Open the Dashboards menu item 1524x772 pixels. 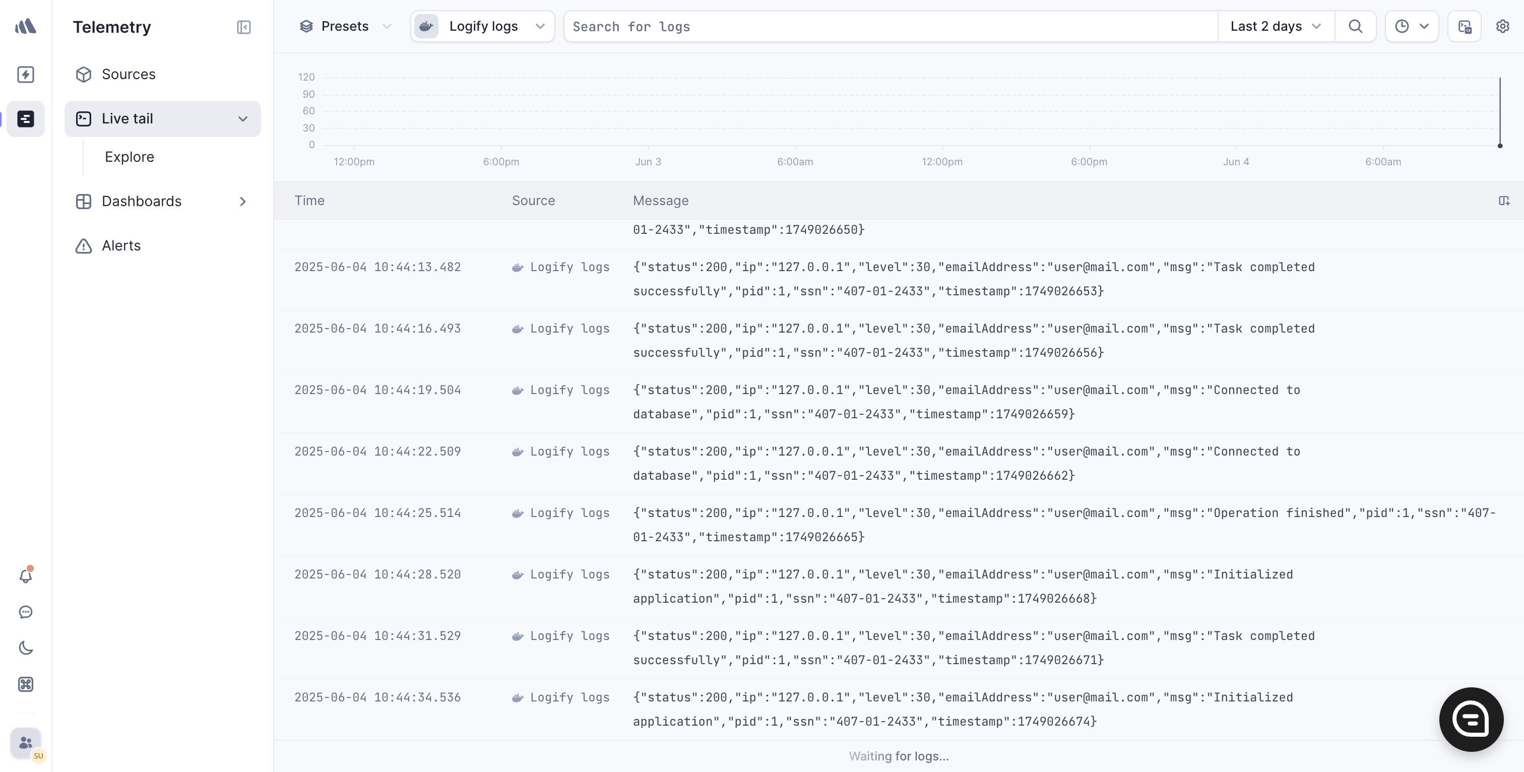pos(163,202)
